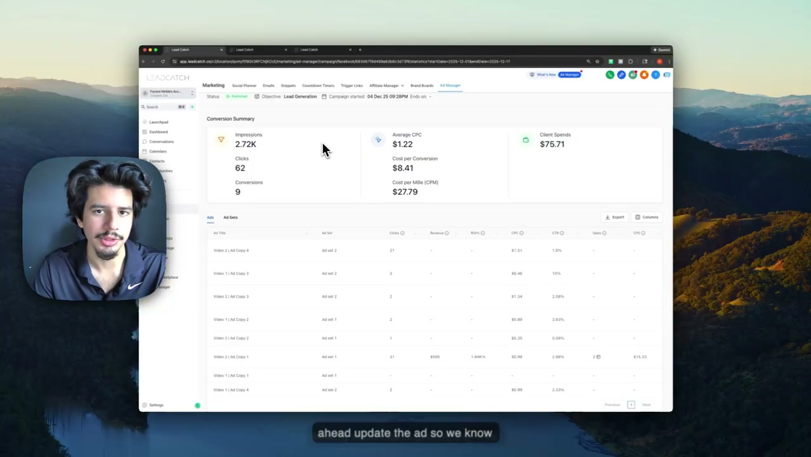Click the orange notification bell icon

[644, 75]
